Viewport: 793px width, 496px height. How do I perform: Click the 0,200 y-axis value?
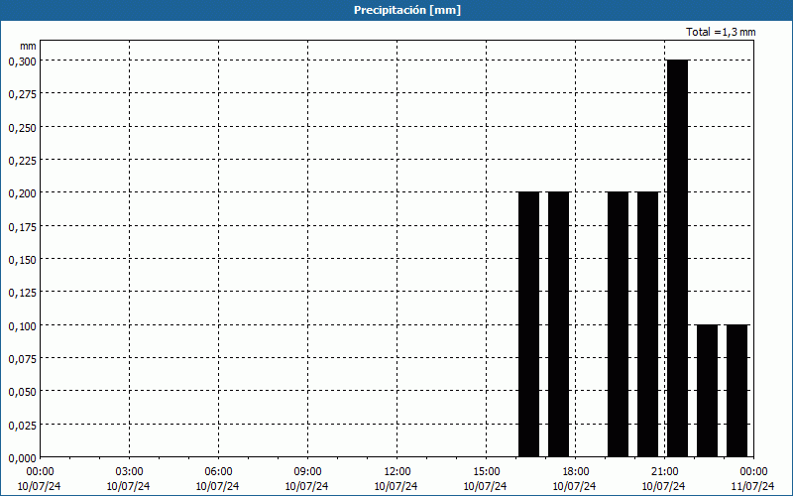click(x=22, y=193)
